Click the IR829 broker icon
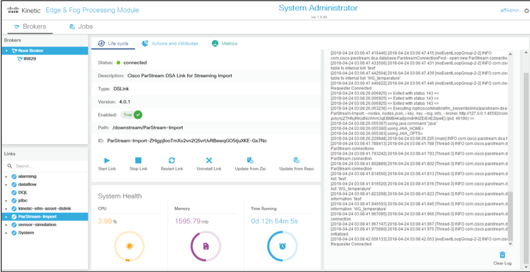 pyautogui.click(x=20, y=59)
